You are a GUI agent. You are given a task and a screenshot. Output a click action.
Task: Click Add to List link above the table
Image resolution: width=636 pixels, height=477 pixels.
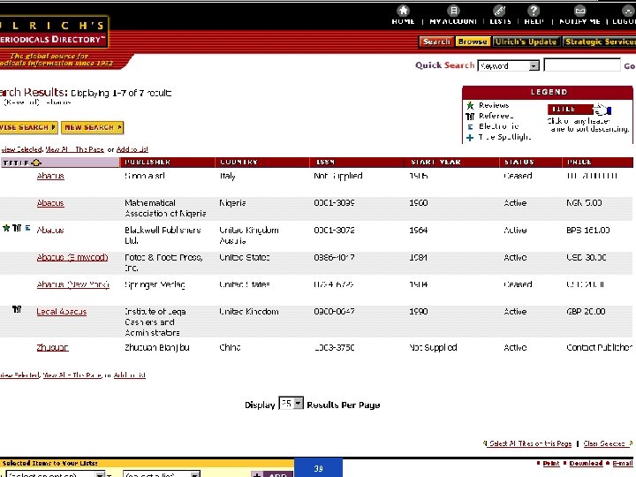132,149
